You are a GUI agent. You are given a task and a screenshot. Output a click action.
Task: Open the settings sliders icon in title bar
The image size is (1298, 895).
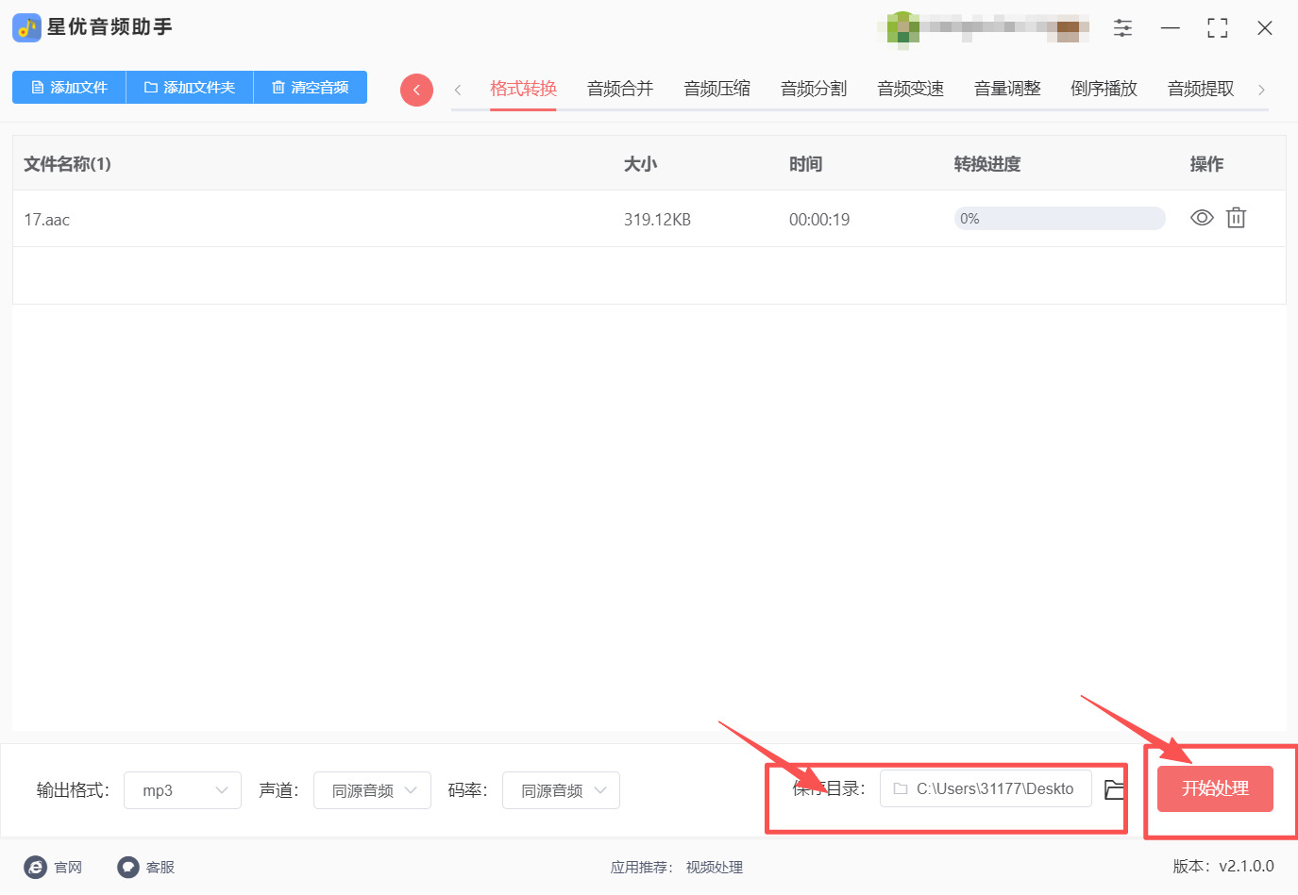coord(1122,28)
